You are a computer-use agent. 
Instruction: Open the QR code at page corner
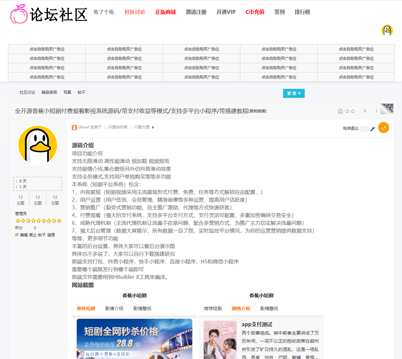pos(388,108)
